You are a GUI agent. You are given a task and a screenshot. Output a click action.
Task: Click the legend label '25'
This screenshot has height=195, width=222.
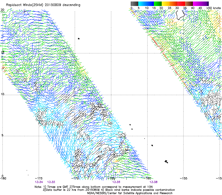(169, 8)
